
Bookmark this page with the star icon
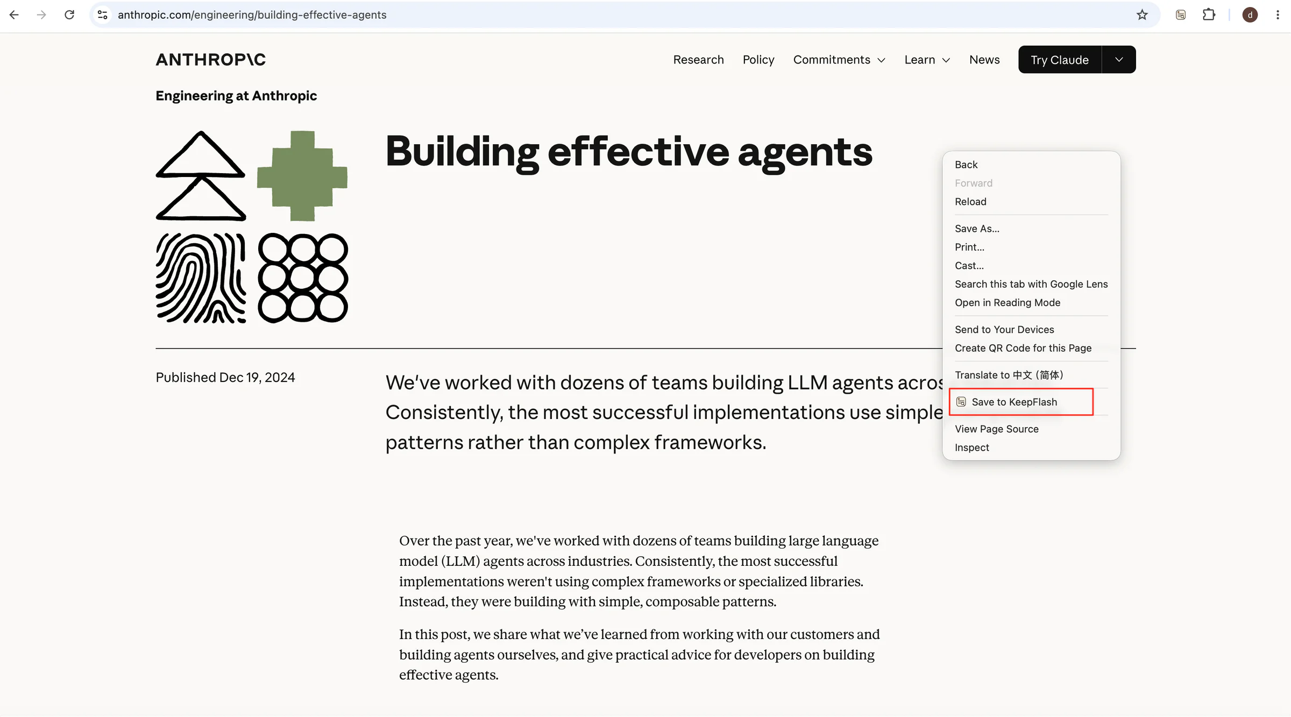[1142, 15]
